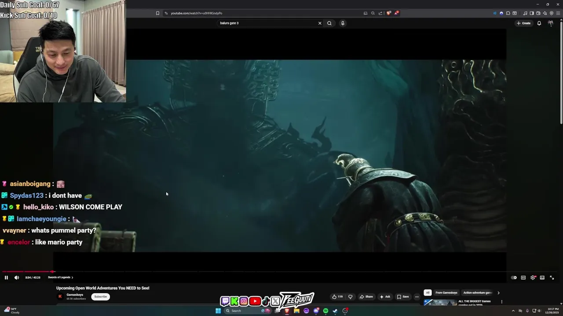563x316 pixels.
Task: Start voice search with the microphone
Action: point(343,23)
